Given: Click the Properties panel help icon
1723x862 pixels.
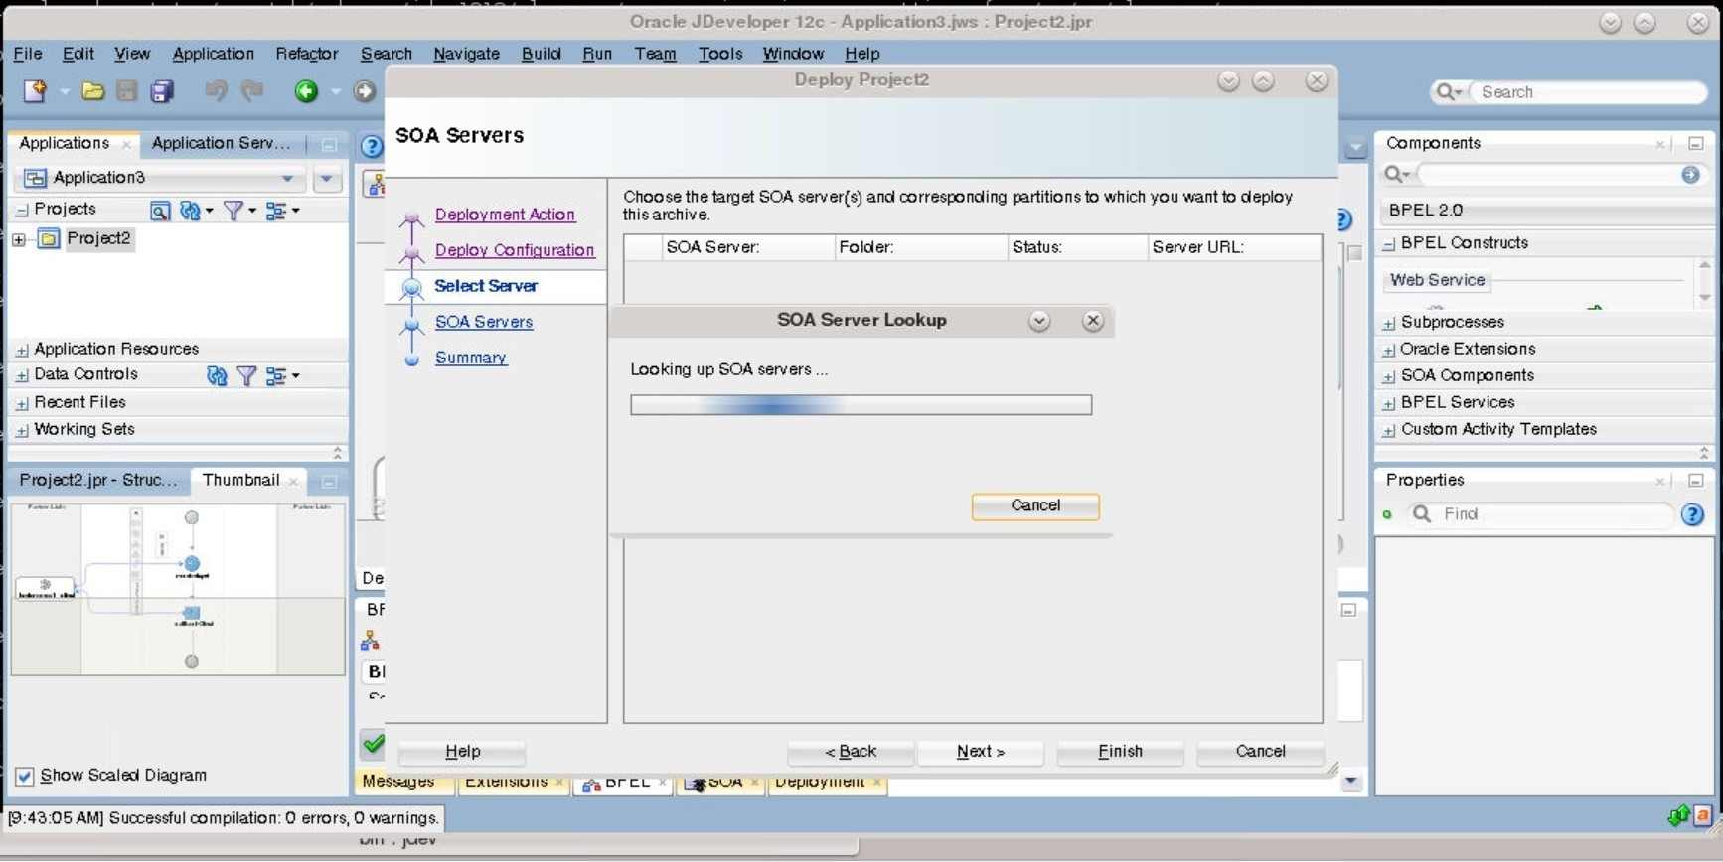Looking at the screenshot, I should point(1692,514).
